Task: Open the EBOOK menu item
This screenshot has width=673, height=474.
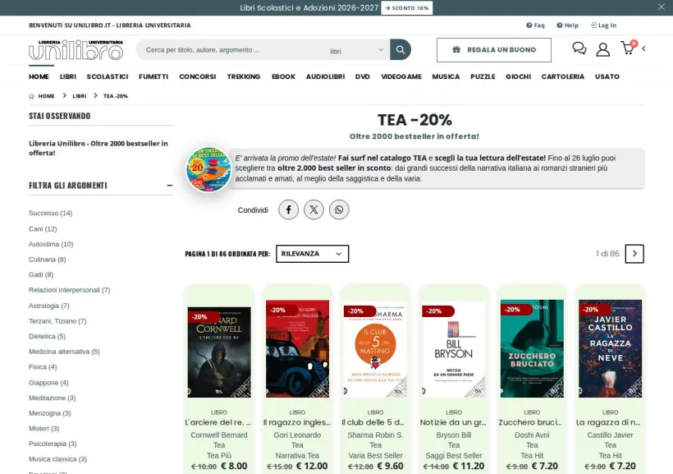Action: (283, 76)
